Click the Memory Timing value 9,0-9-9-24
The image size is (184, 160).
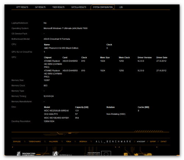pyautogui.click(x=49, y=96)
